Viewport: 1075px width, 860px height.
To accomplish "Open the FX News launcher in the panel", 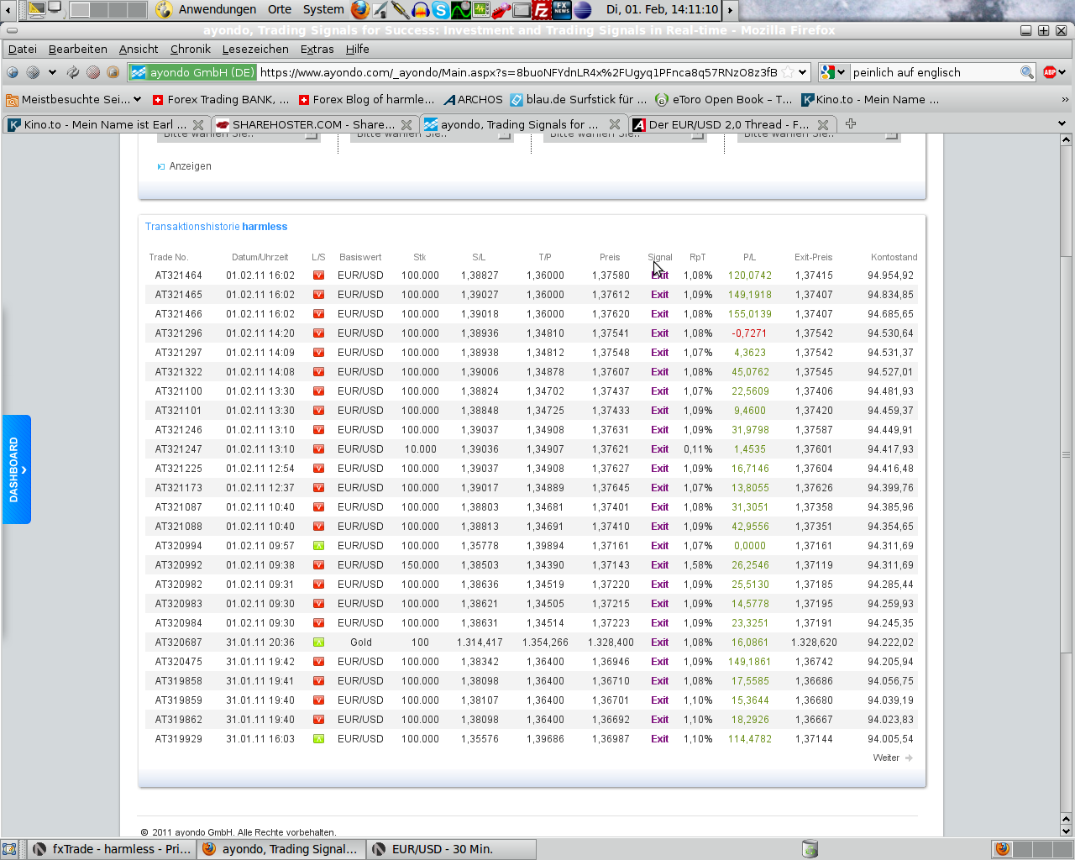I will (562, 10).
